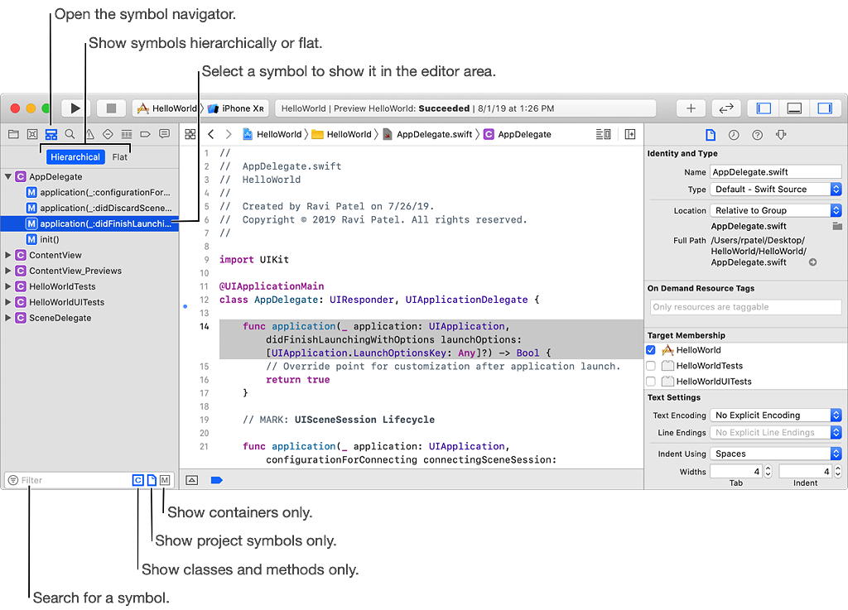848x610 pixels.
Task: Show the fourth inspector icon after Quick Help
Action: (x=781, y=135)
